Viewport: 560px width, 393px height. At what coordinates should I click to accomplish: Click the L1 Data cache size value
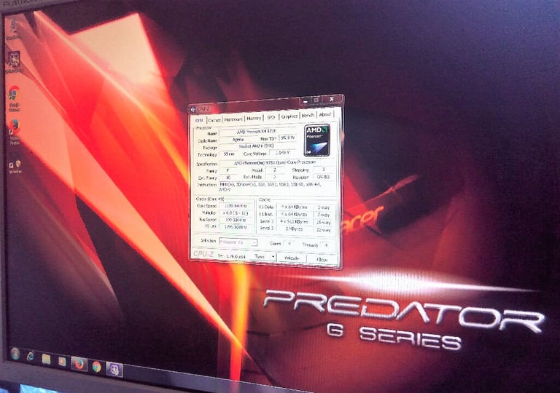[294, 207]
